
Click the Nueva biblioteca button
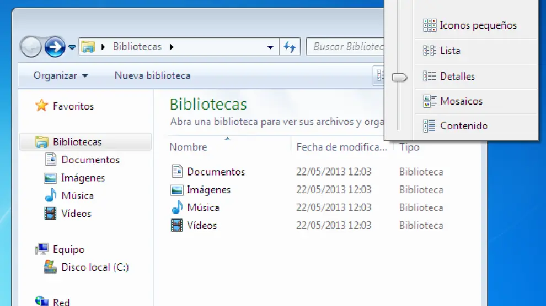(x=152, y=76)
